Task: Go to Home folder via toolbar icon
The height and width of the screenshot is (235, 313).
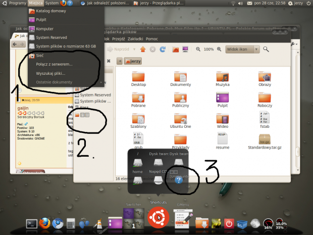Action: (176, 49)
